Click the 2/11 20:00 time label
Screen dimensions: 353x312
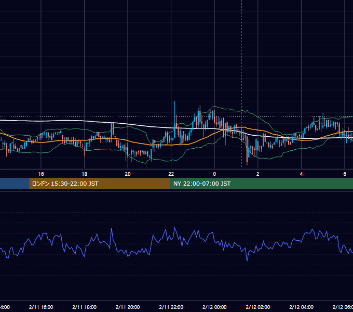click(x=128, y=307)
